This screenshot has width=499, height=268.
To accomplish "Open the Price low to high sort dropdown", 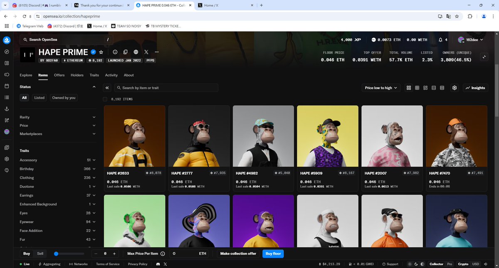I will [x=381, y=88].
